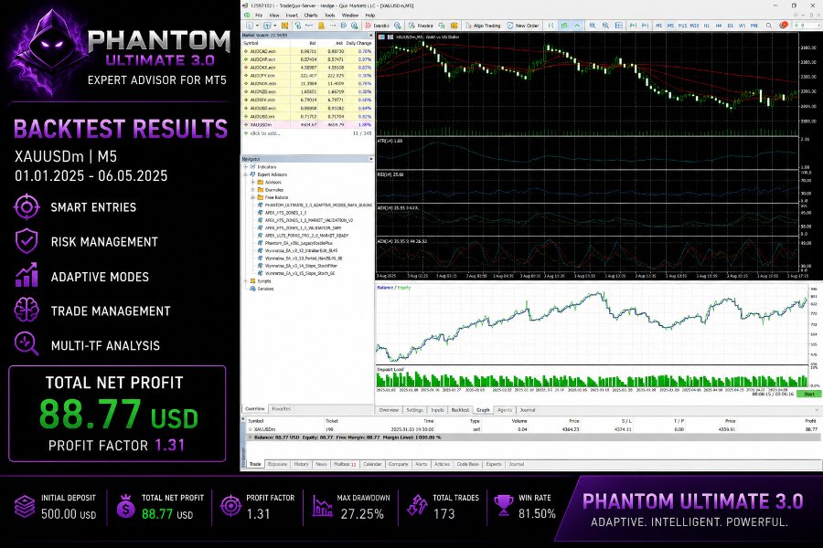Open the search magnifier in toolbar
823x548 pixels.
[768, 26]
